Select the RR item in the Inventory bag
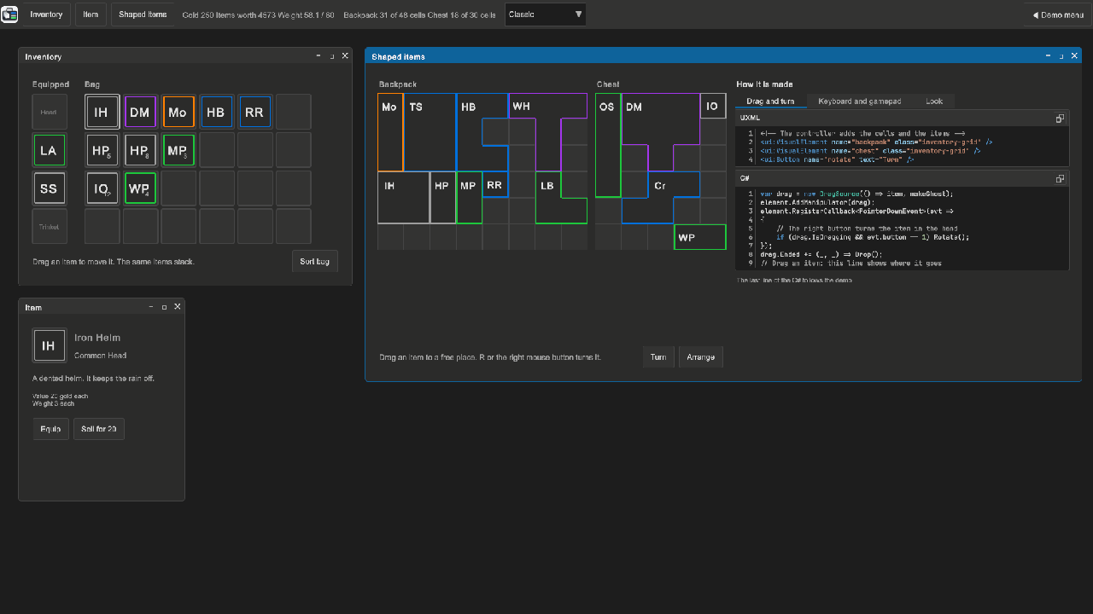The image size is (1093, 614). tap(254, 112)
